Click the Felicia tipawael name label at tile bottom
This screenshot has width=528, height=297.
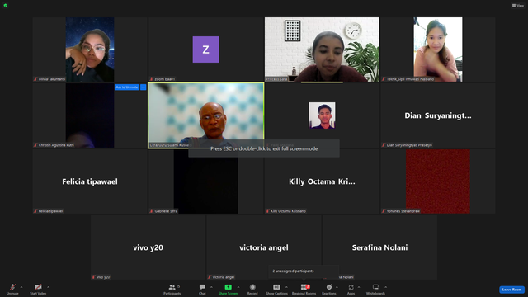coord(50,211)
